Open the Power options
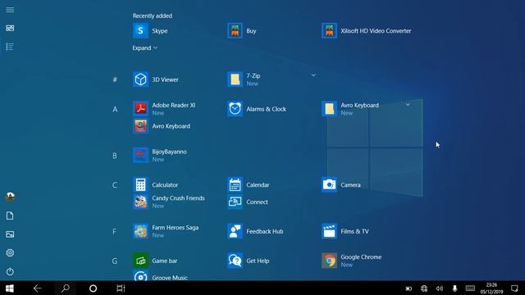Image resolution: width=525 pixels, height=295 pixels. coord(10,271)
